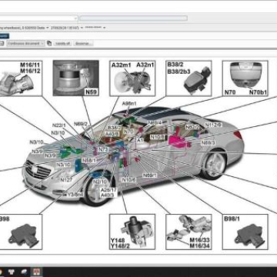Screen dimensions: 277x277
Task: Select the A26/17 label in the diagram
Action: (x=108, y=190)
